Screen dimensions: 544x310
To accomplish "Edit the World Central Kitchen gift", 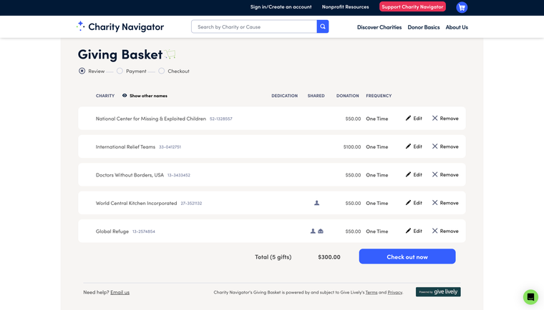I will [414, 203].
